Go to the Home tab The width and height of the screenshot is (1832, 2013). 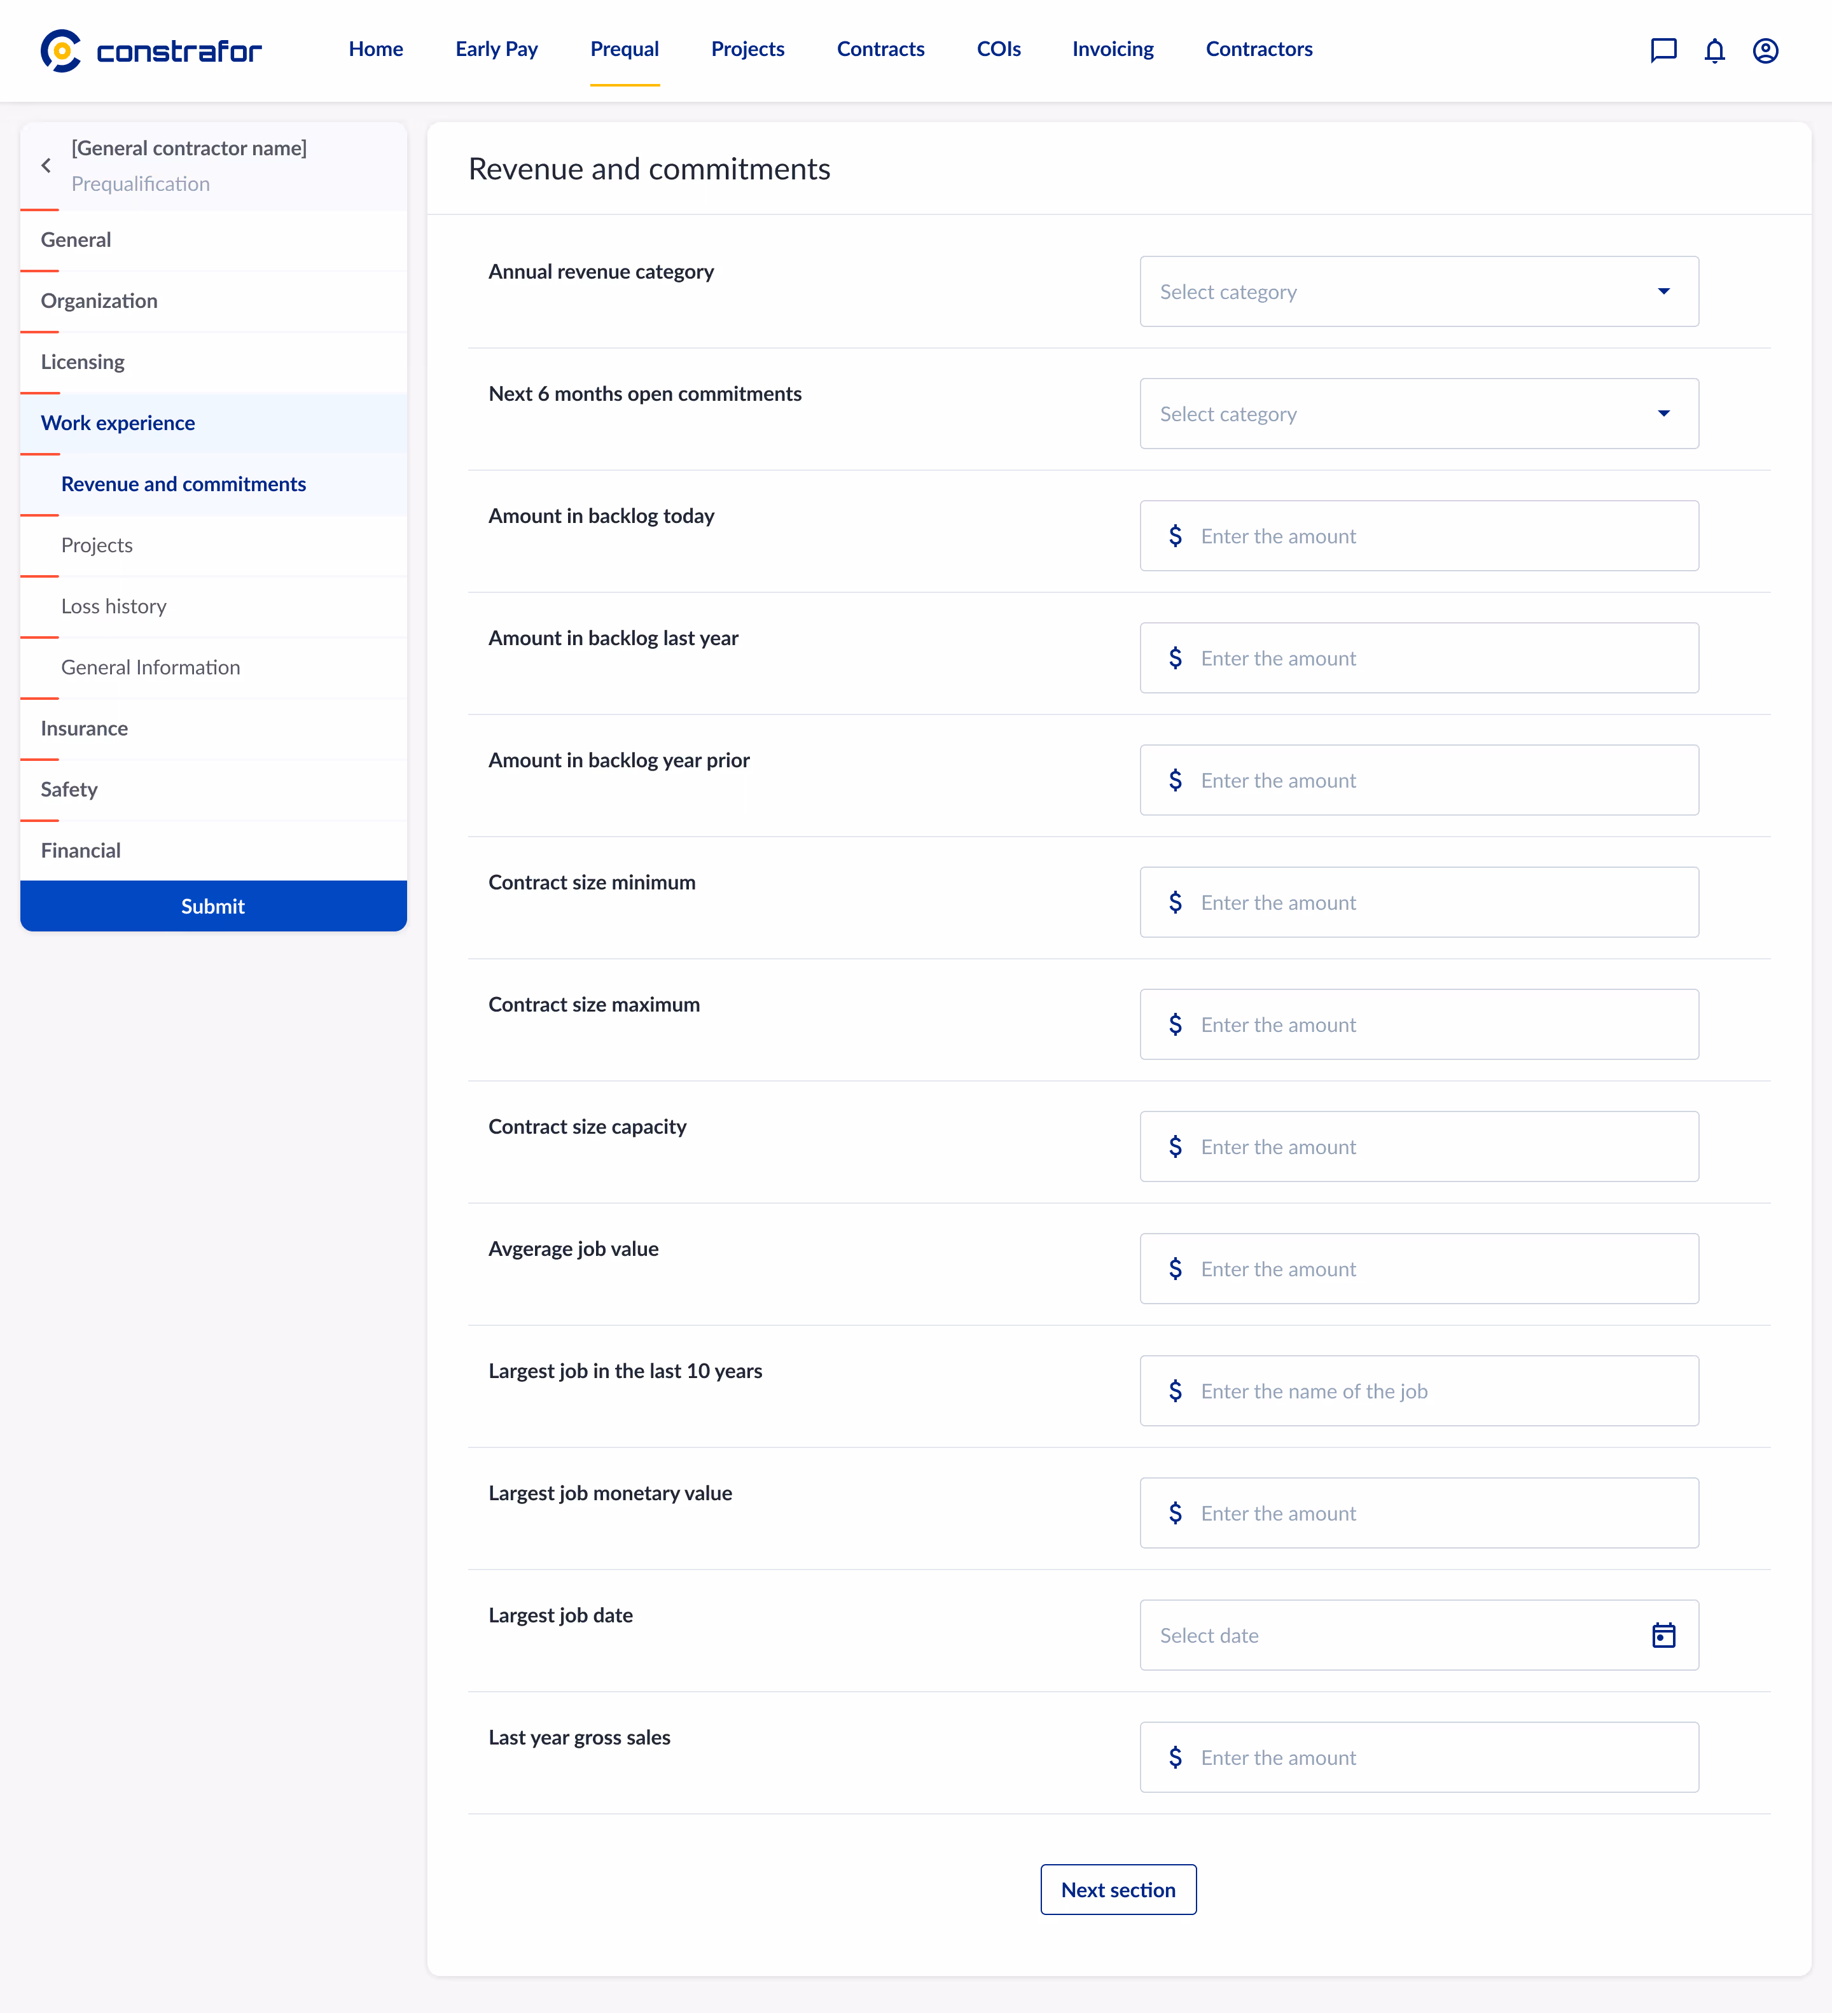coord(375,49)
